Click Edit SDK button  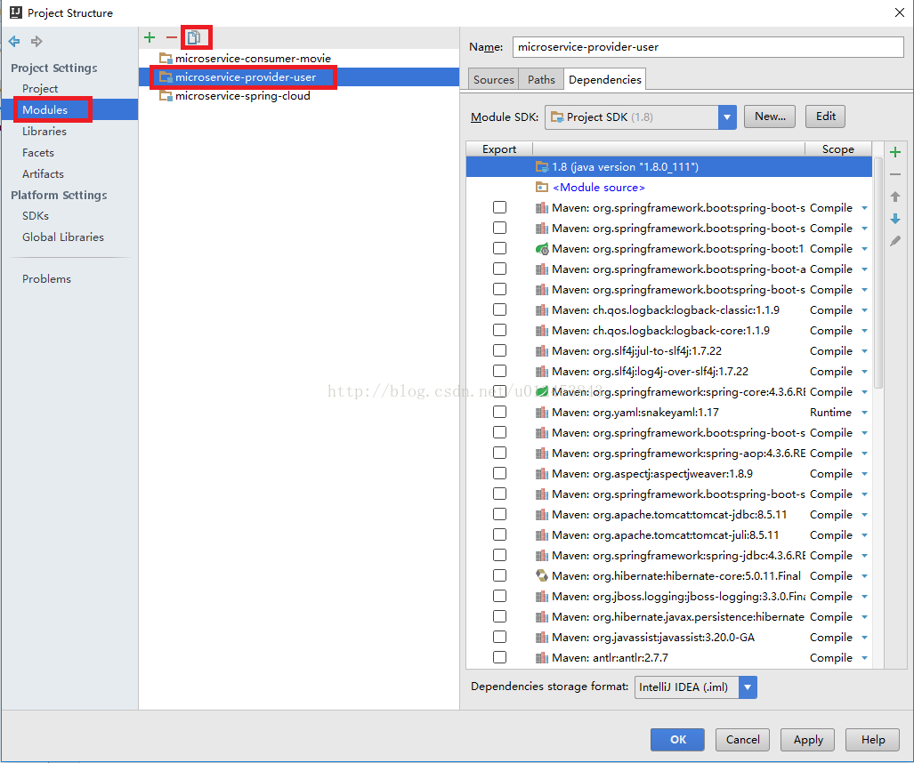[825, 116]
